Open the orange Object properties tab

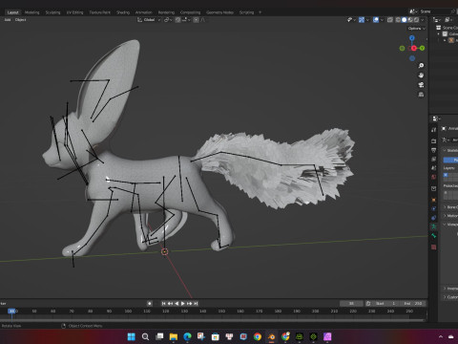pyautogui.click(x=434, y=200)
